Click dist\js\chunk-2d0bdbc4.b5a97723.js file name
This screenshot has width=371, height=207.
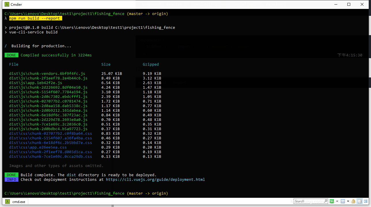point(48,129)
